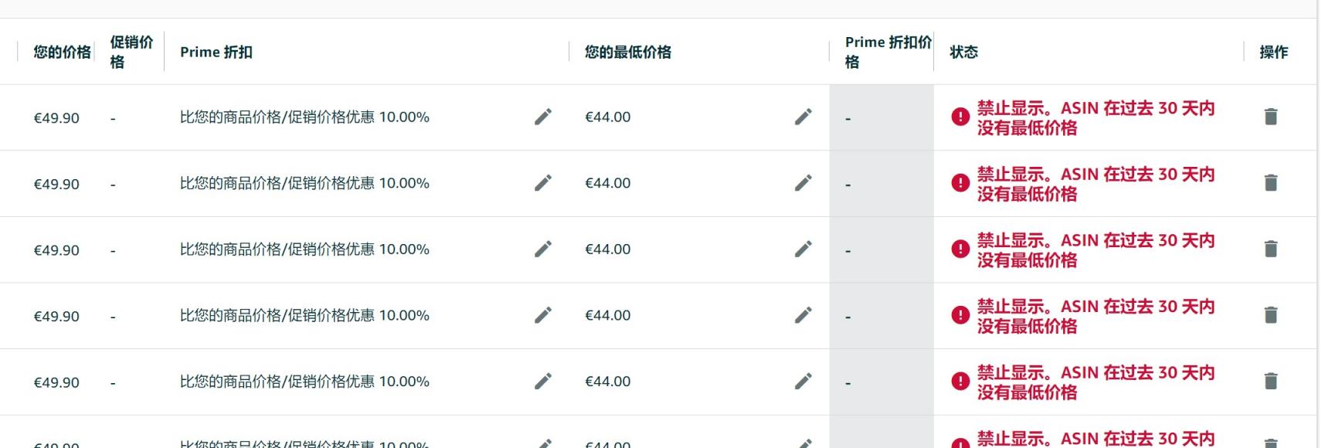Image resolution: width=1332 pixels, height=448 pixels.
Task: Click the third row trash icon
Action: tap(1271, 249)
